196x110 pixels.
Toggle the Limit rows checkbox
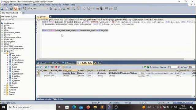pos(151,67)
